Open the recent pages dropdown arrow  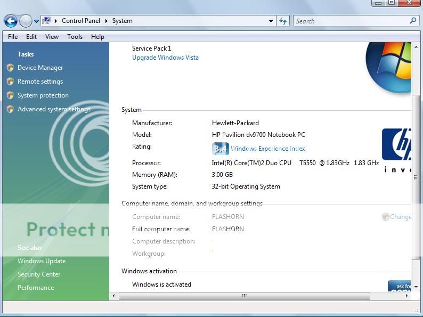(x=36, y=21)
